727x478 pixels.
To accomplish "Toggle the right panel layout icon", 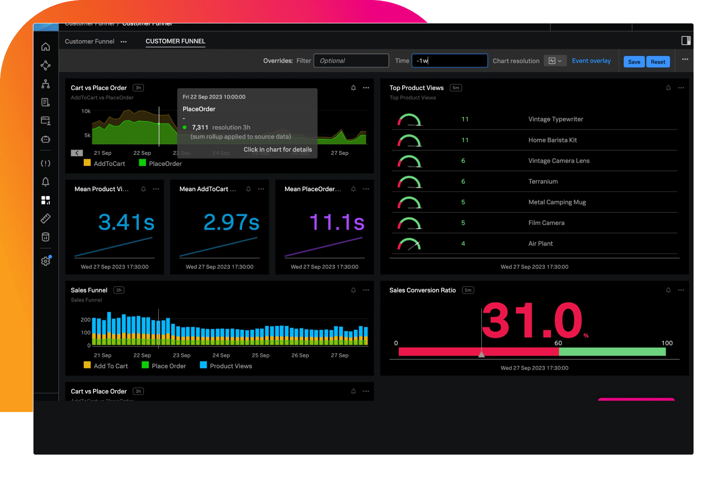I will (686, 41).
